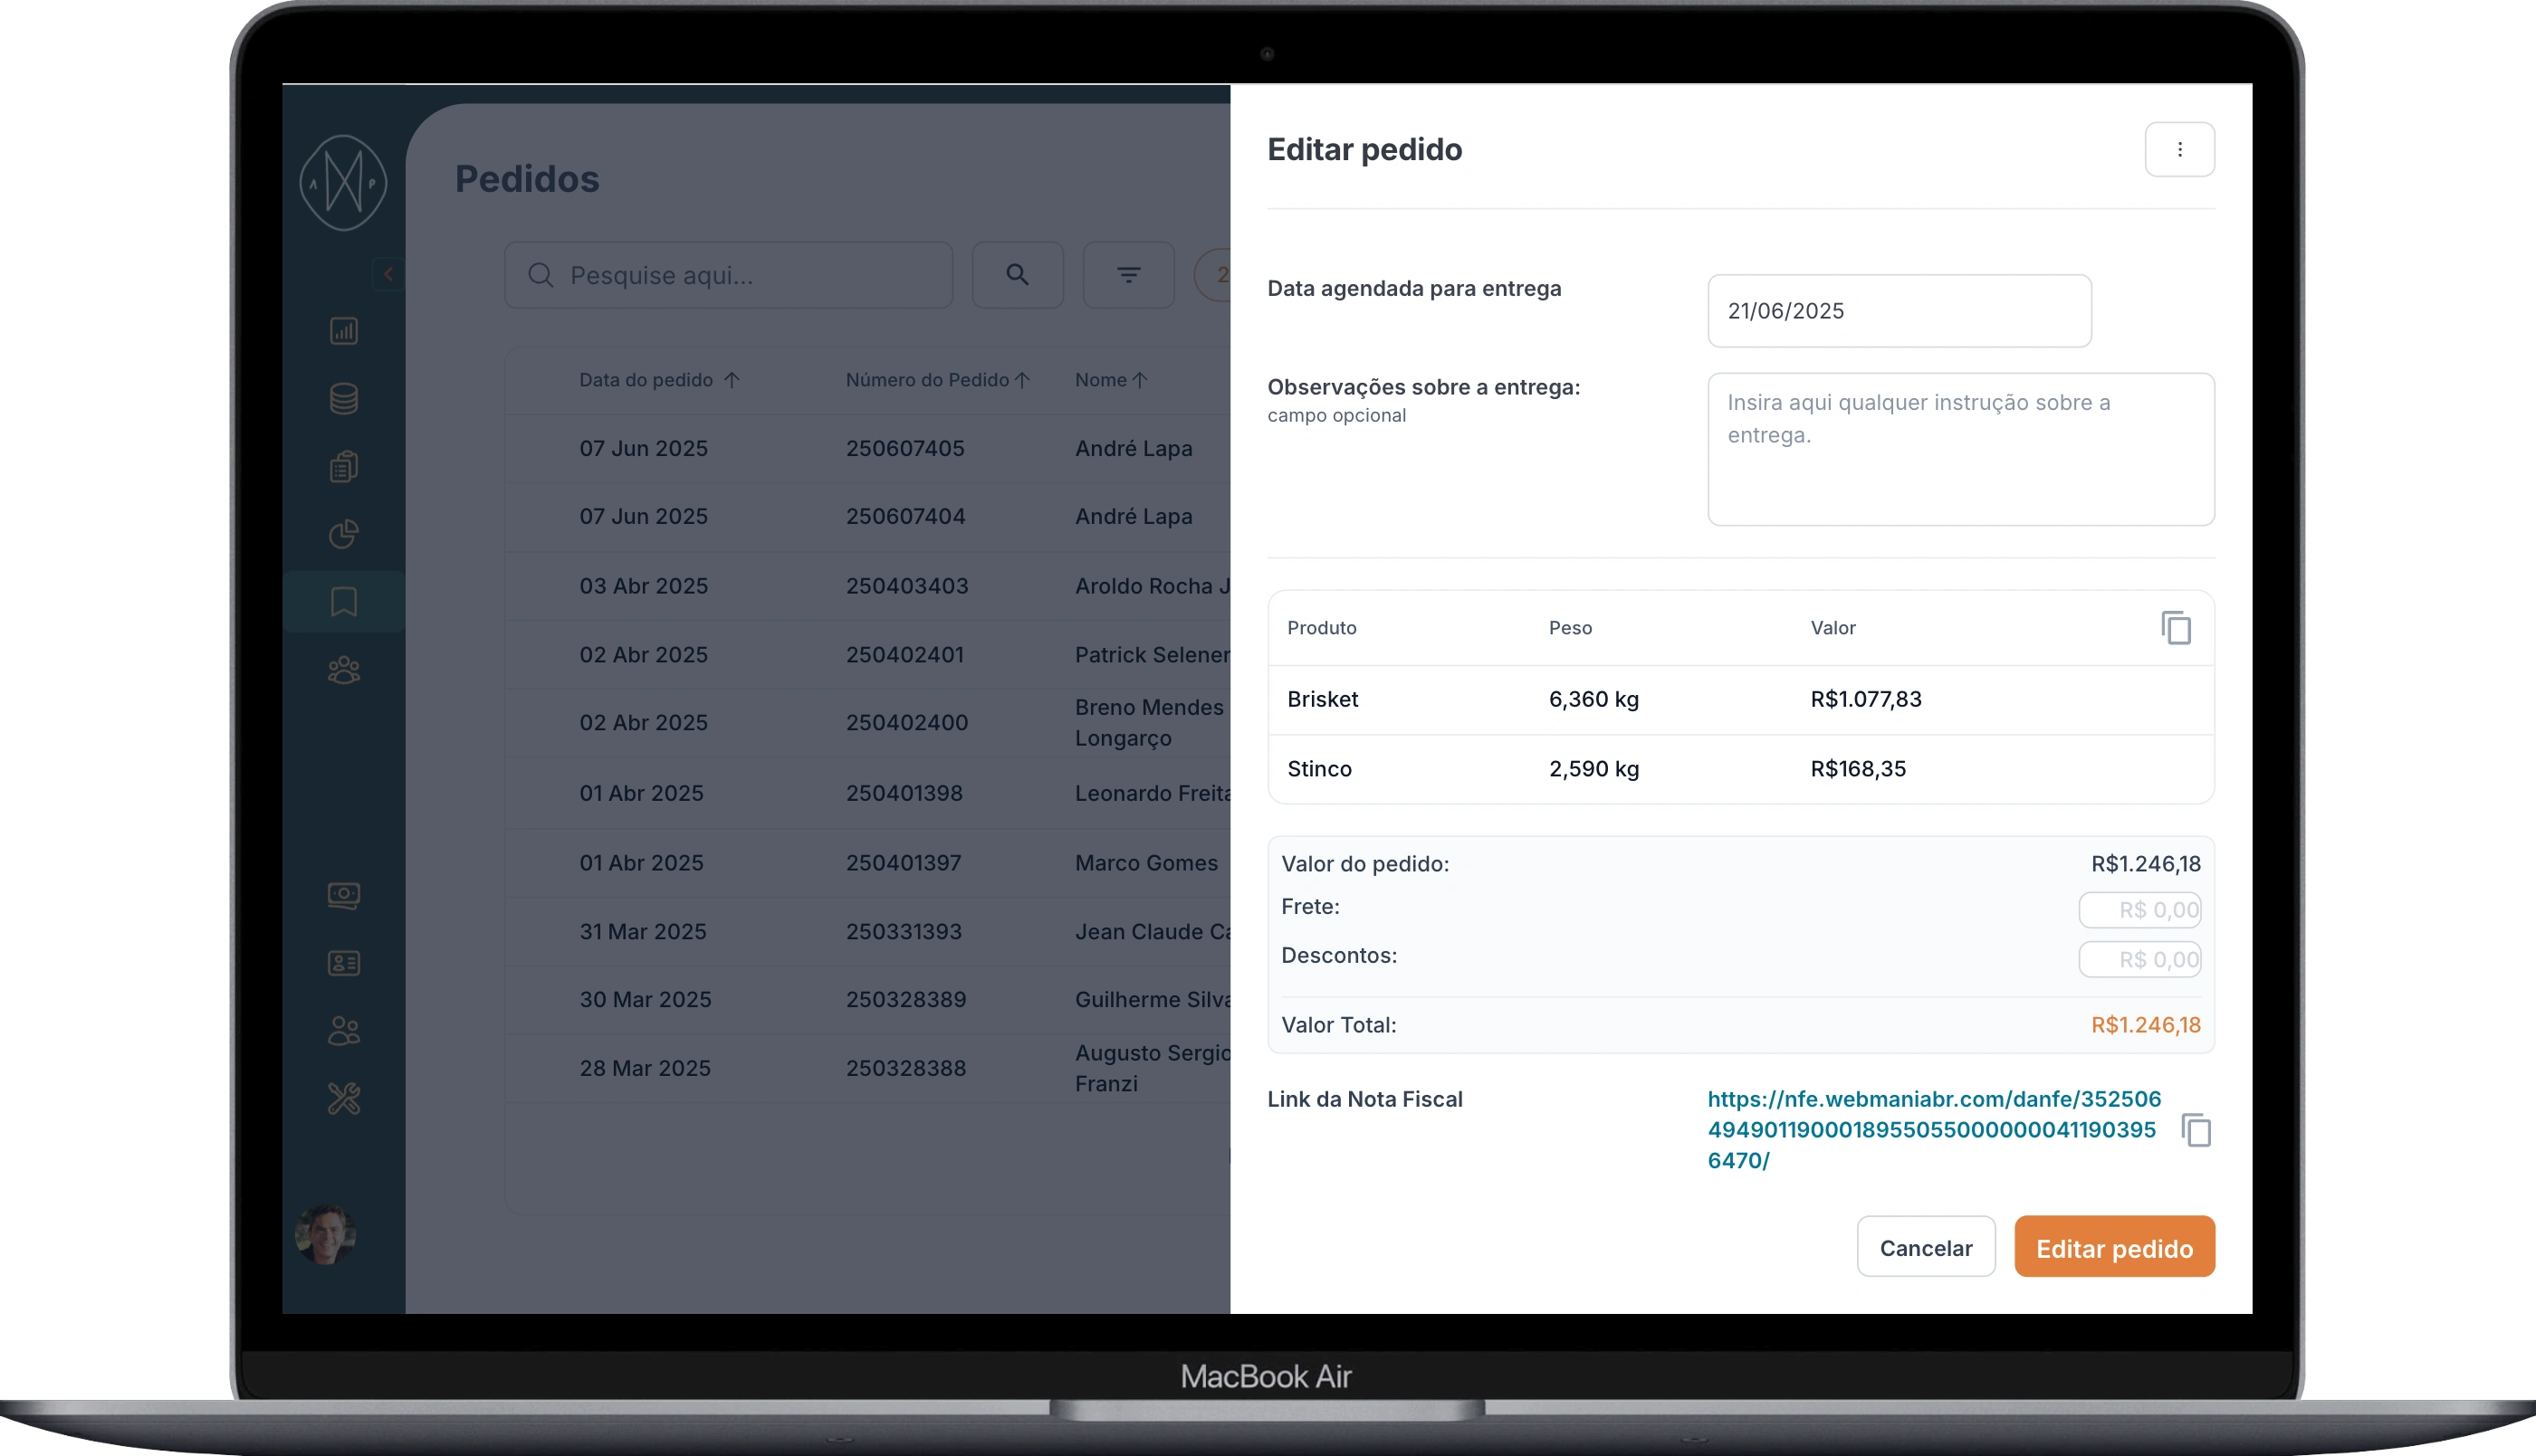Click the Frete value input
Image resolution: width=2536 pixels, height=1456 pixels.
2139,910
